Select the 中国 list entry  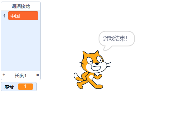[x=23, y=16]
